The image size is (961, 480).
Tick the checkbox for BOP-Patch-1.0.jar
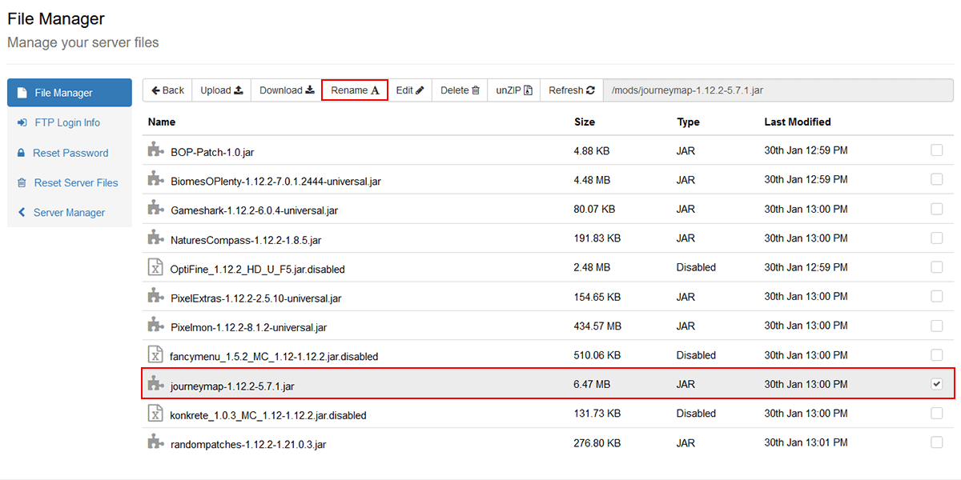tap(936, 150)
